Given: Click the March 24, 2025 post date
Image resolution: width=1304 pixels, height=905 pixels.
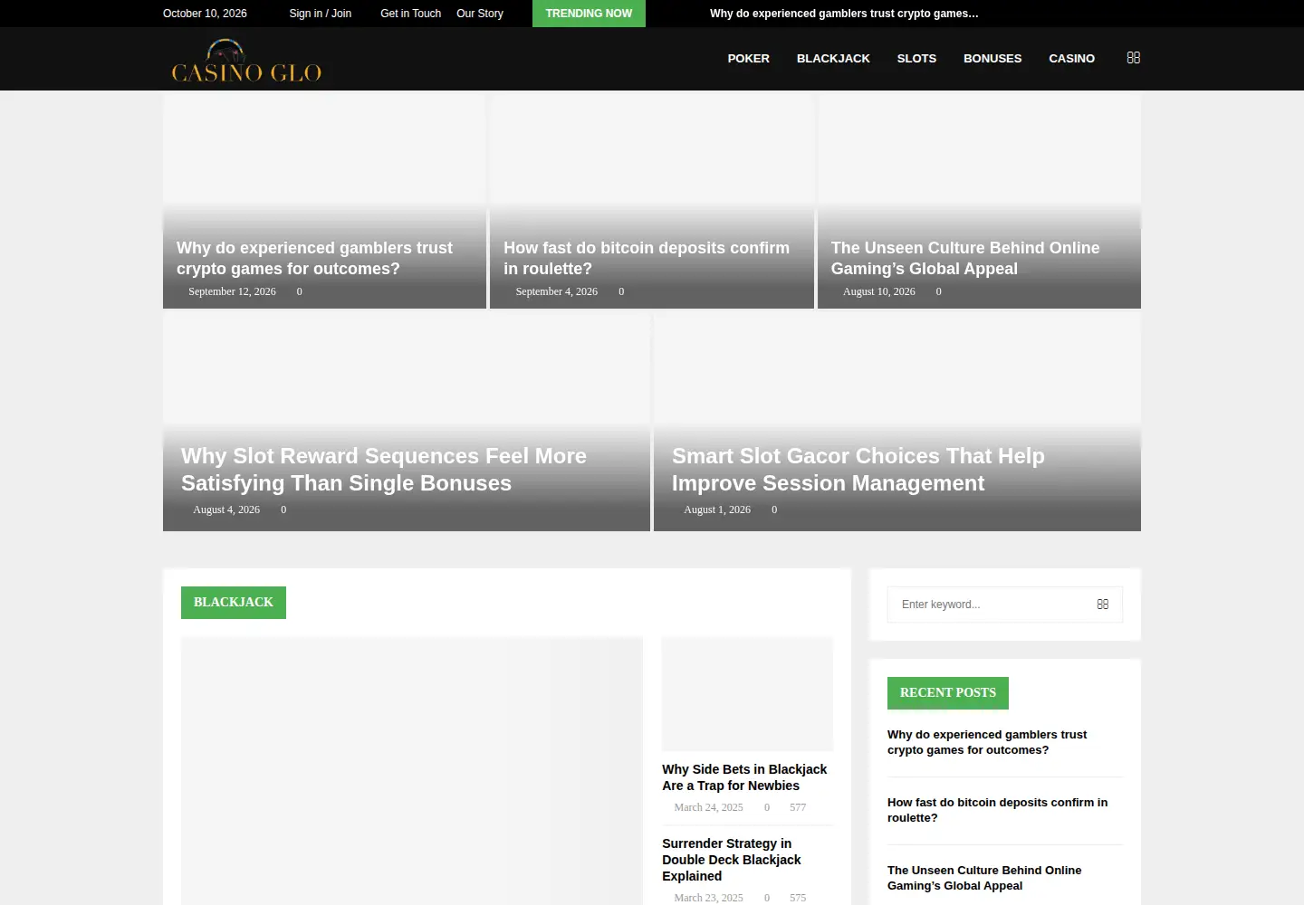Looking at the screenshot, I should 708,807.
